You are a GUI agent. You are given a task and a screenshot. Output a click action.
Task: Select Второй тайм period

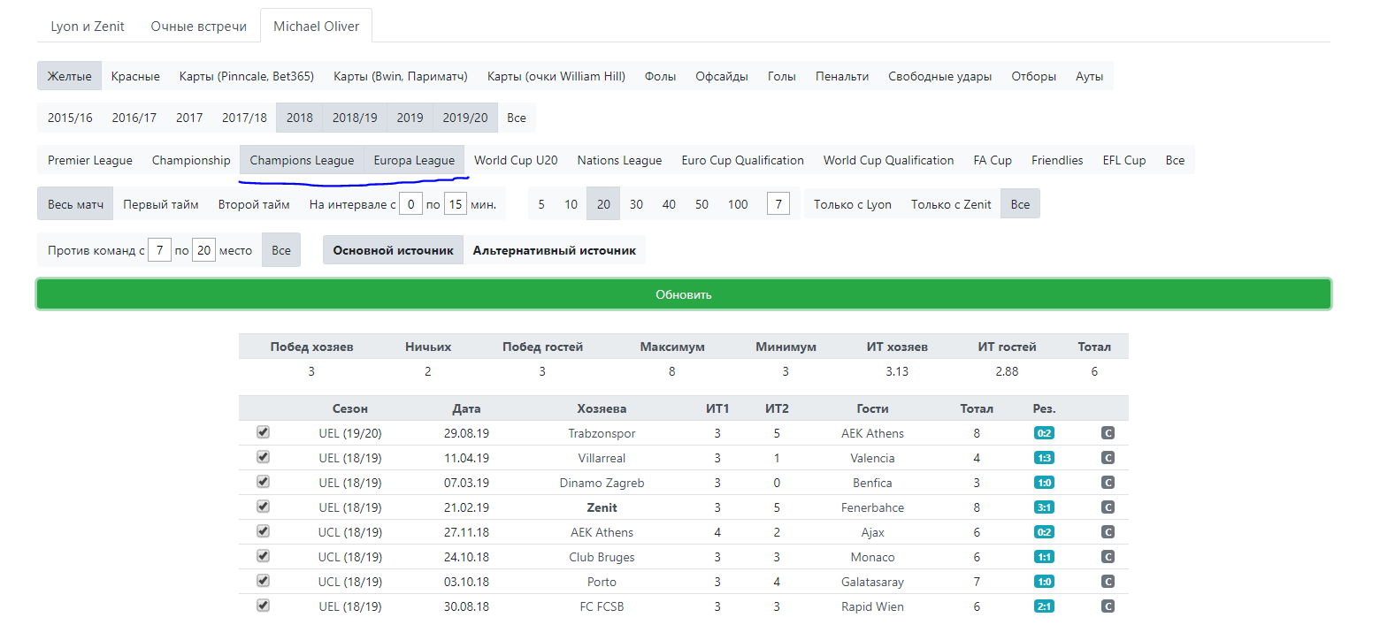[x=254, y=204]
